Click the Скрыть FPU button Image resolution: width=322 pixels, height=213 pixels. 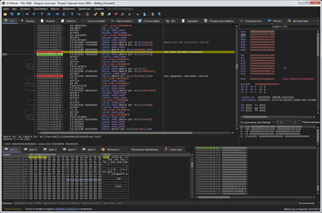tap(280, 27)
